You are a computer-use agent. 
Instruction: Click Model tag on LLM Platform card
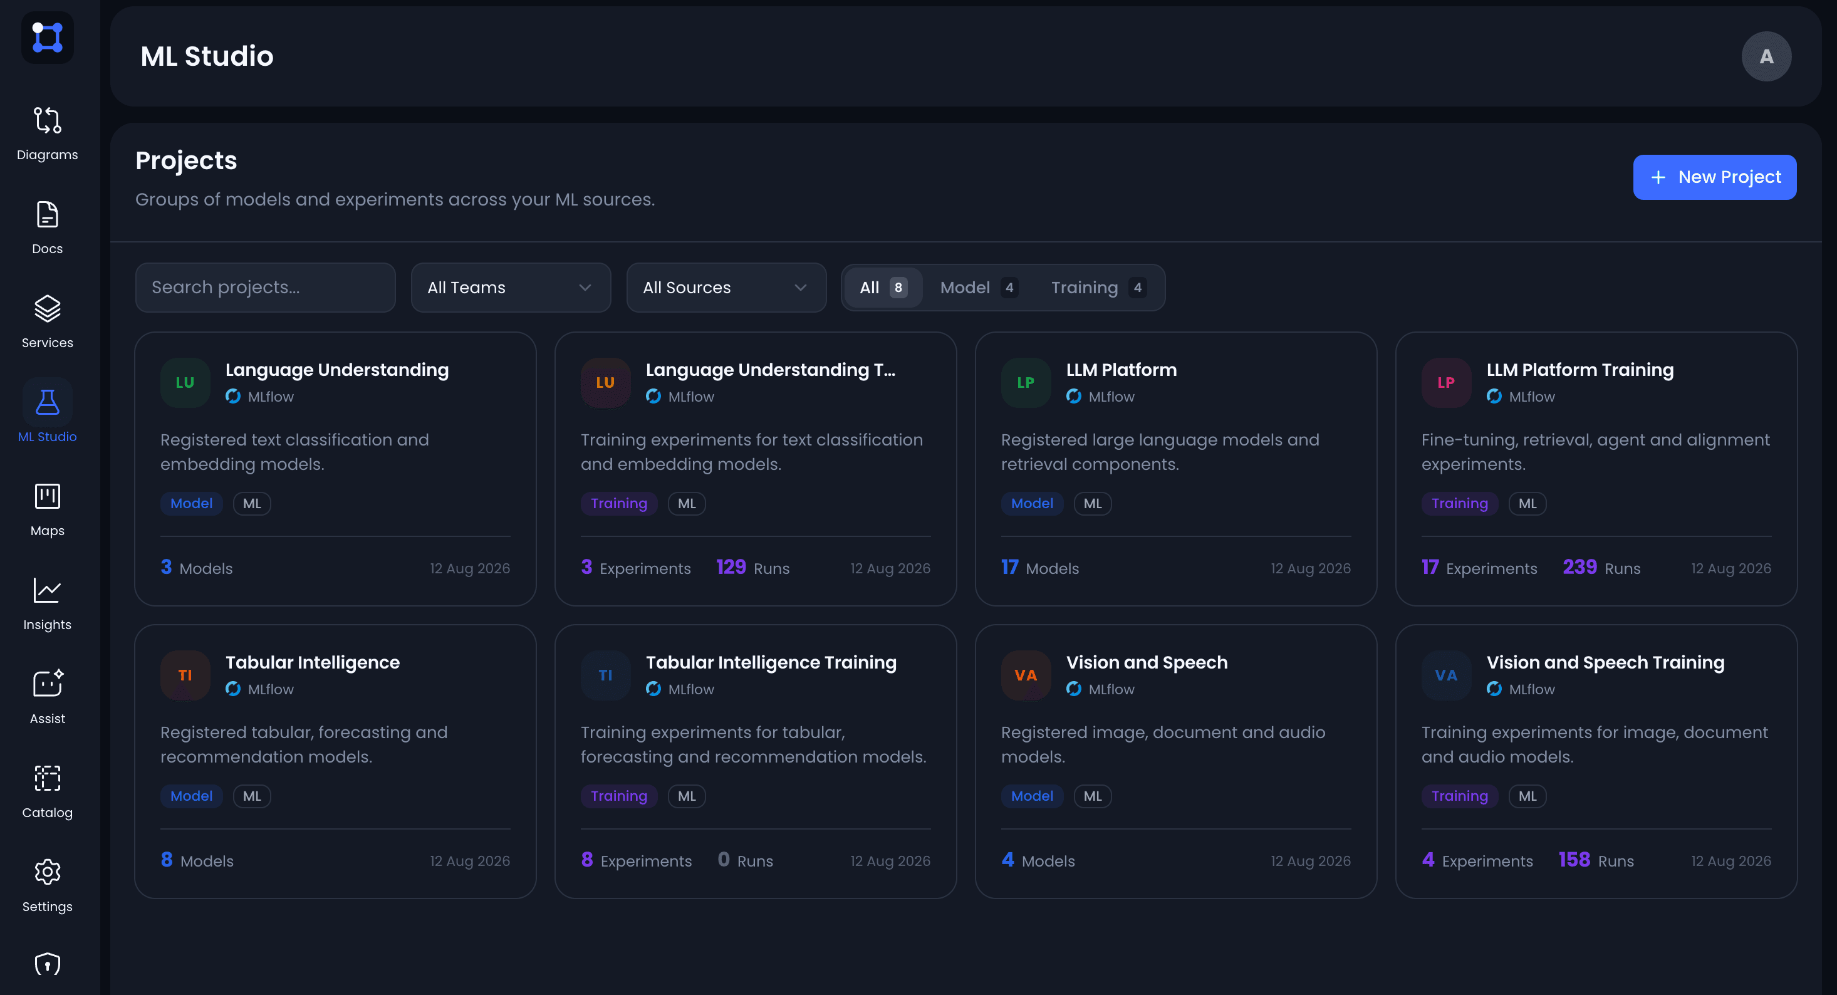(1032, 504)
